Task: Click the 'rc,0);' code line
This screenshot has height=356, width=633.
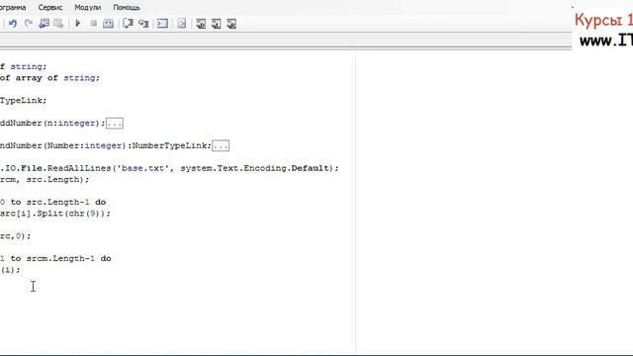Action: [x=16, y=236]
